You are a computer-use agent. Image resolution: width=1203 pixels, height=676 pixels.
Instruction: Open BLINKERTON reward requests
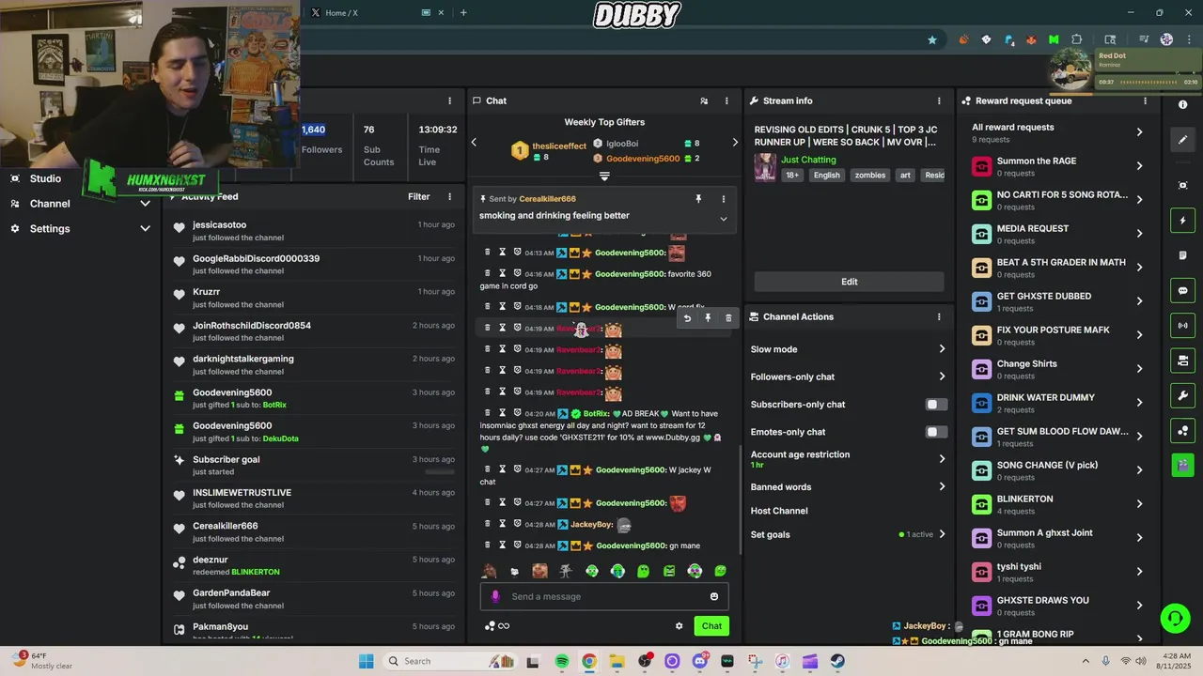(x=1059, y=504)
